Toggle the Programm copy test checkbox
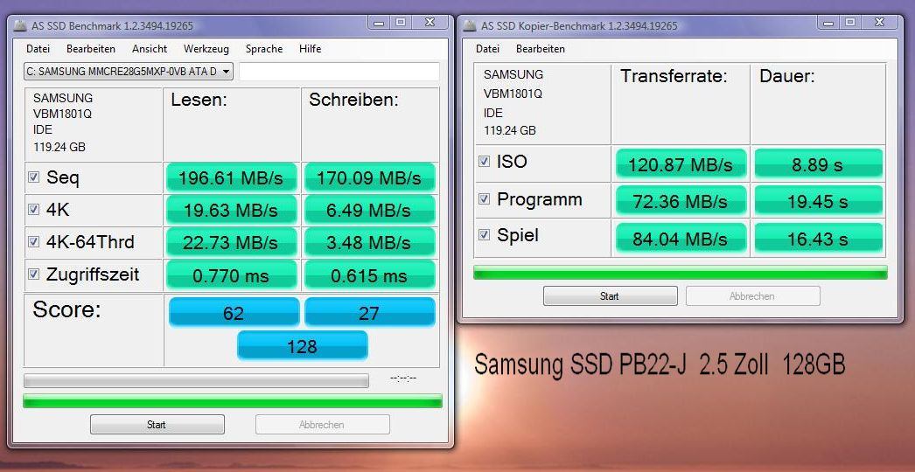Viewport: 915px width, 472px height. point(484,199)
